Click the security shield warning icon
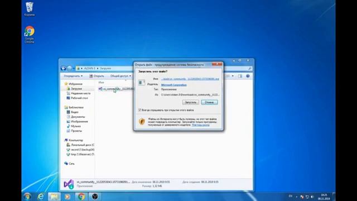The image size is (357, 201). pyautogui.click(x=142, y=122)
